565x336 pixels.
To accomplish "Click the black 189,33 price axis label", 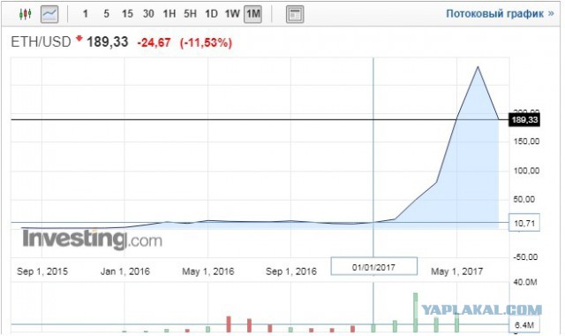I will [x=524, y=120].
